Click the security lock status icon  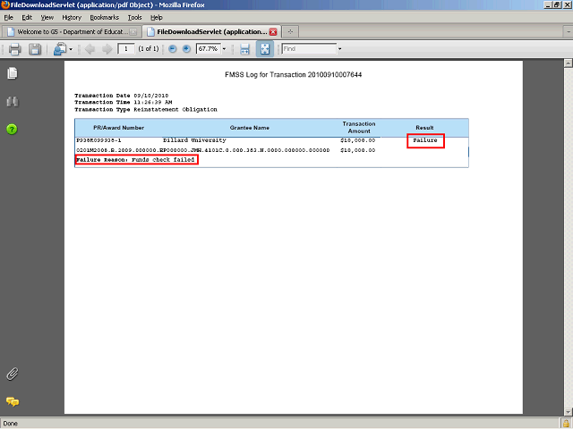[566, 424]
